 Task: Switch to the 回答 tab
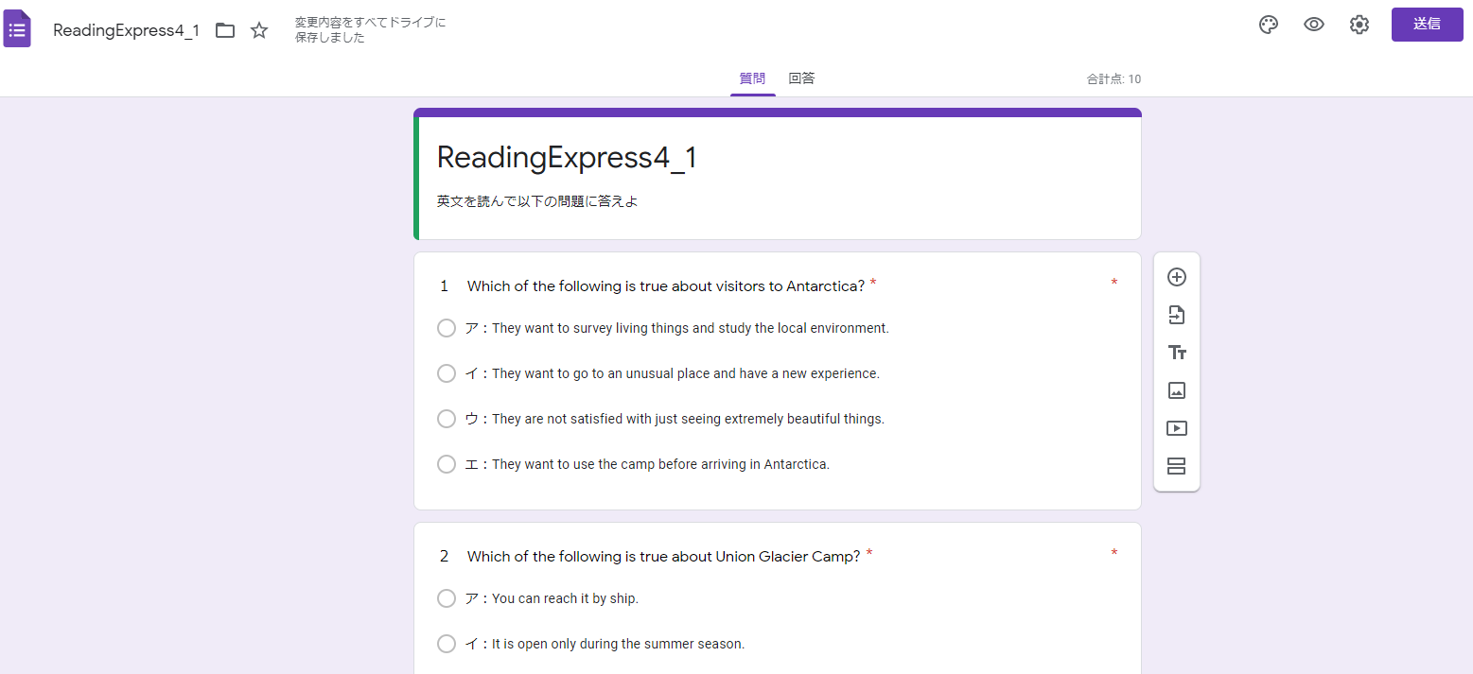(x=801, y=78)
